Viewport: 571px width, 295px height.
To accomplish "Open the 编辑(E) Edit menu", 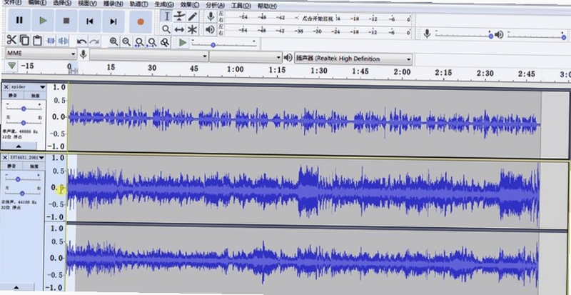I will click(x=37, y=3).
